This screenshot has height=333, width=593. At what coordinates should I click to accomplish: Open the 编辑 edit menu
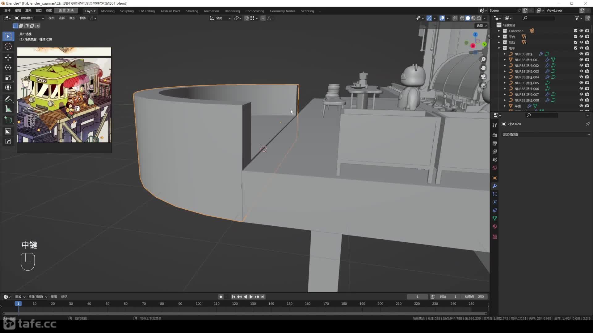click(x=18, y=11)
